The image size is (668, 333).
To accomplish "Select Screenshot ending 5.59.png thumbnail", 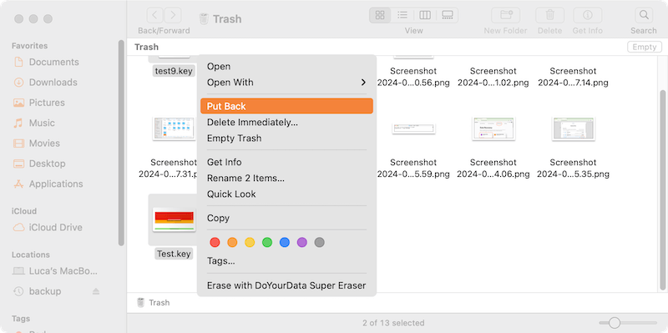I will [x=413, y=129].
